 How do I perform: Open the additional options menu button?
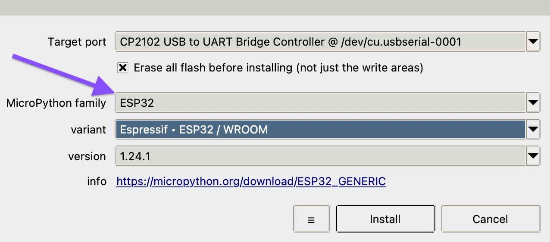click(311, 219)
